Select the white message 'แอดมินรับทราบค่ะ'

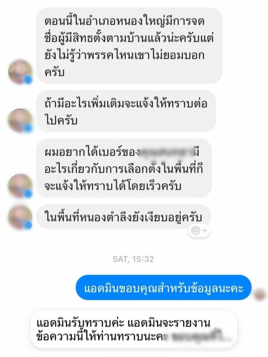134,329
